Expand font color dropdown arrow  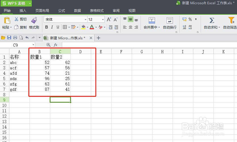96,27
